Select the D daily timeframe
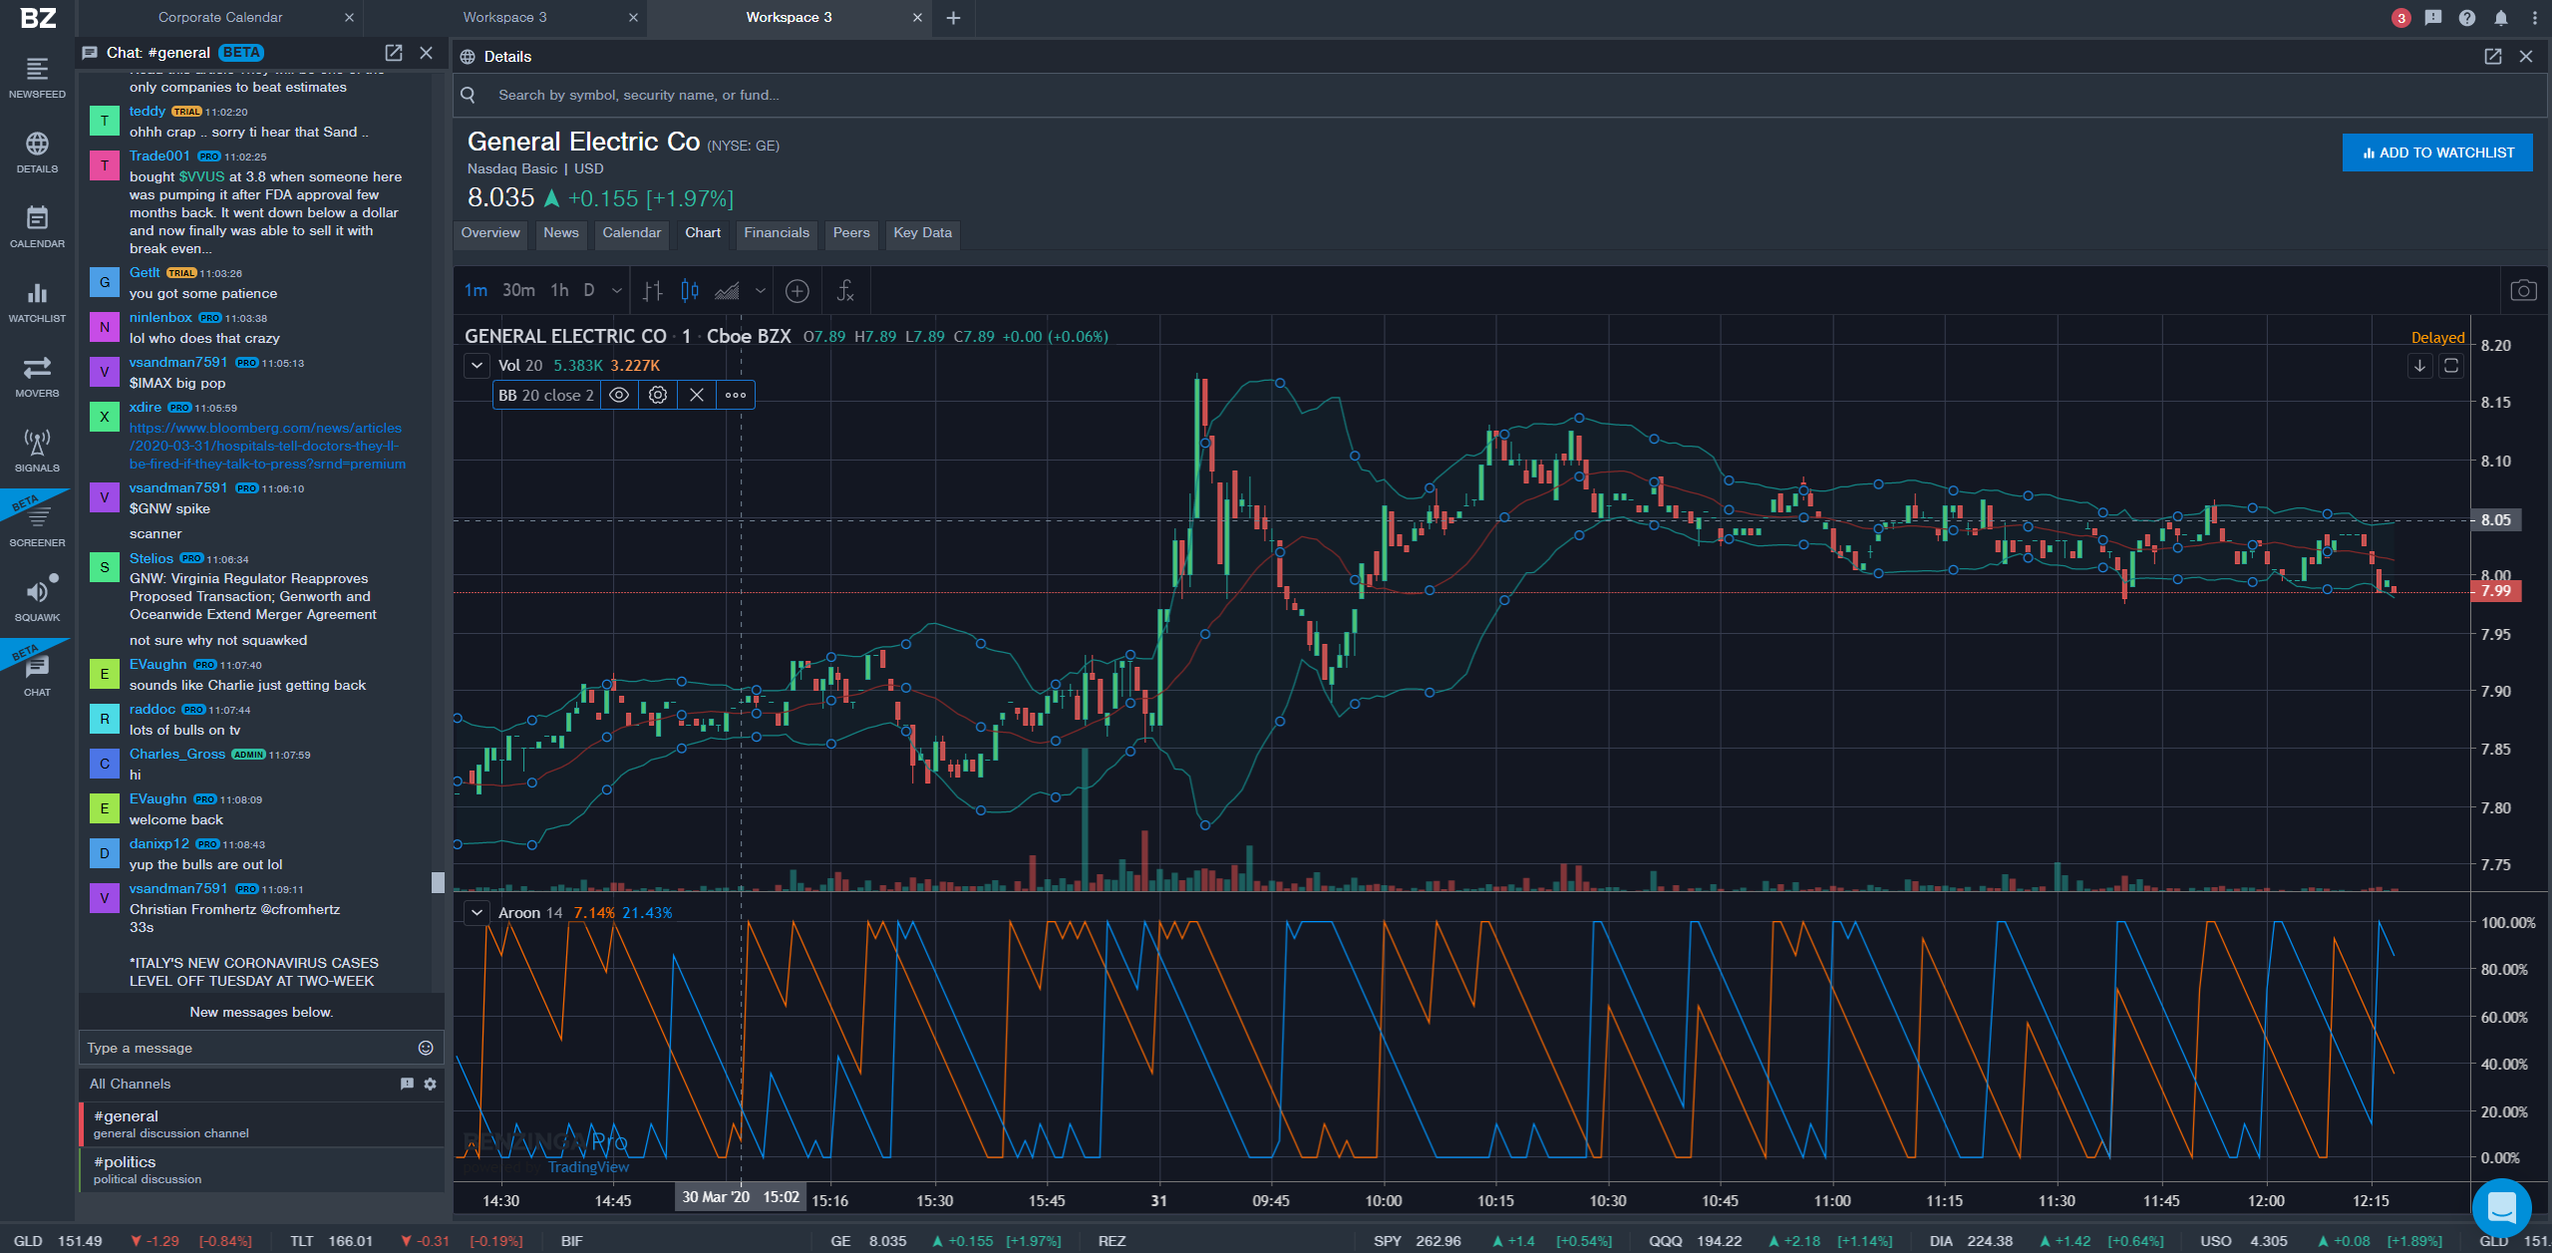Screen dimensions: 2552x1253 (x=589, y=291)
